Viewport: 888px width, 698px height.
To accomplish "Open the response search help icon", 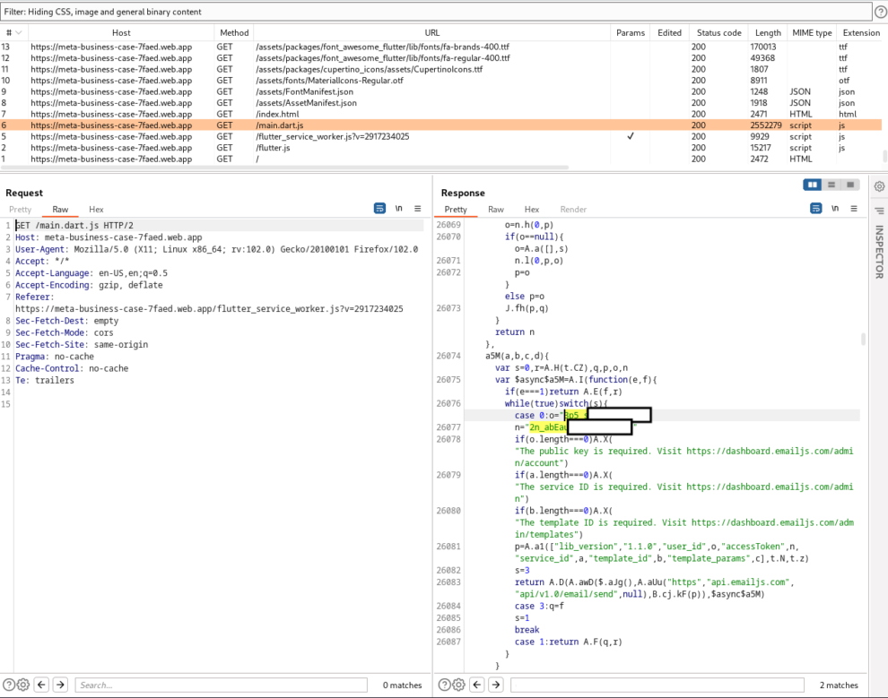I will pyautogui.click(x=443, y=685).
